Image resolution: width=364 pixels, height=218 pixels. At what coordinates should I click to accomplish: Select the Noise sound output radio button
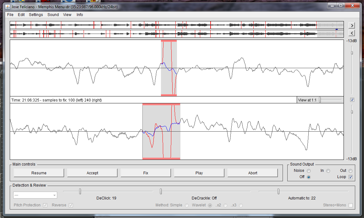tap(309, 171)
